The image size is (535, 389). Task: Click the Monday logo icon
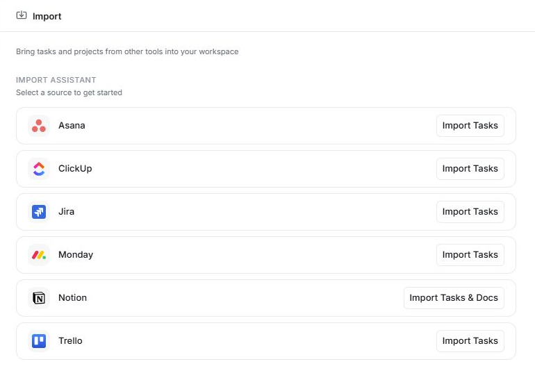[x=39, y=254]
